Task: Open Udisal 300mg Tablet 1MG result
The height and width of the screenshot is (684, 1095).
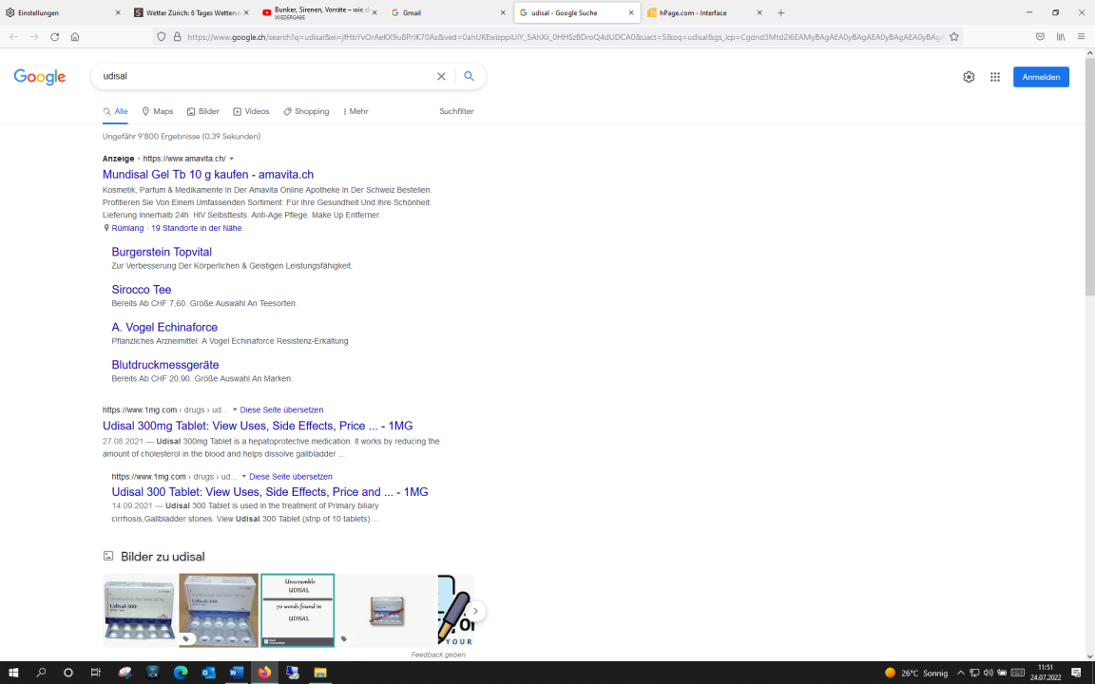Action: [258, 426]
